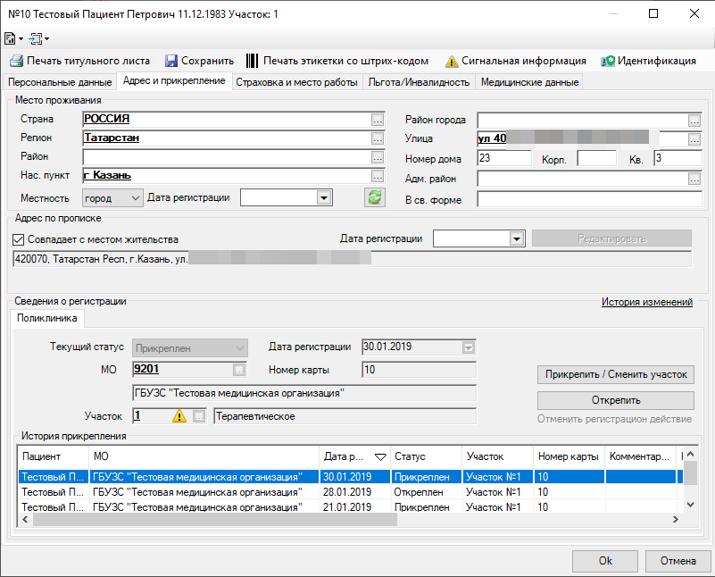Image resolution: width=715 pixels, height=577 pixels.
Task: Open signal information warning icon
Action: 451,61
